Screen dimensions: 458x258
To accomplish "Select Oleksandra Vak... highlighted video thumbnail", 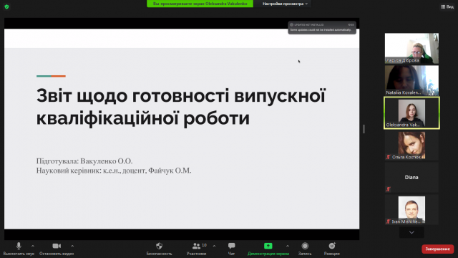I will pos(411,113).
